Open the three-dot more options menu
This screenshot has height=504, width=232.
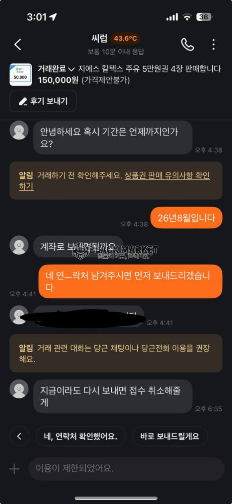pyautogui.click(x=214, y=44)
